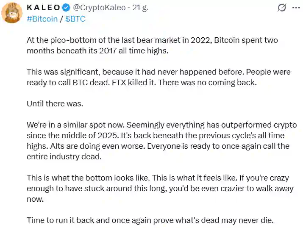The height and width of the screenshot is (228, 303).
Task: Click the line "Until there was."
Action: tap(54, 103)
